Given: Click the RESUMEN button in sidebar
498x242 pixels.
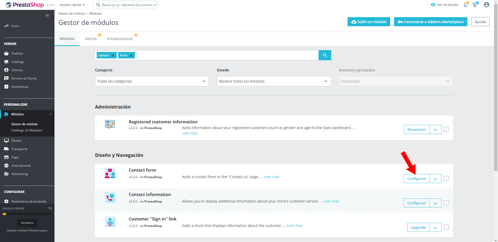Looking at the screenshot, I should pyautogui.click(x=27, y=223).
